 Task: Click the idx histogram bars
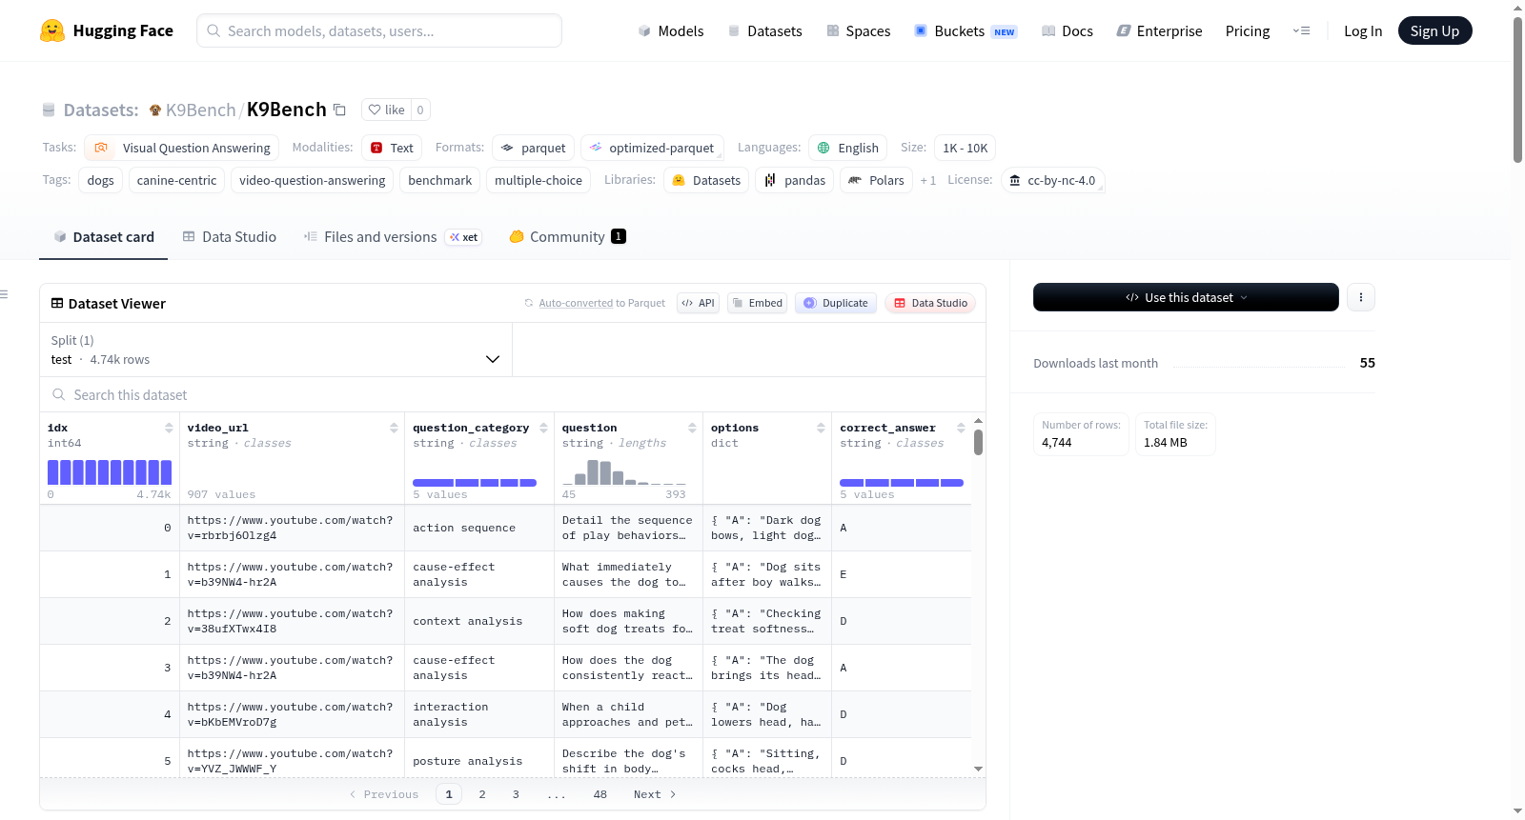[110, 472]
